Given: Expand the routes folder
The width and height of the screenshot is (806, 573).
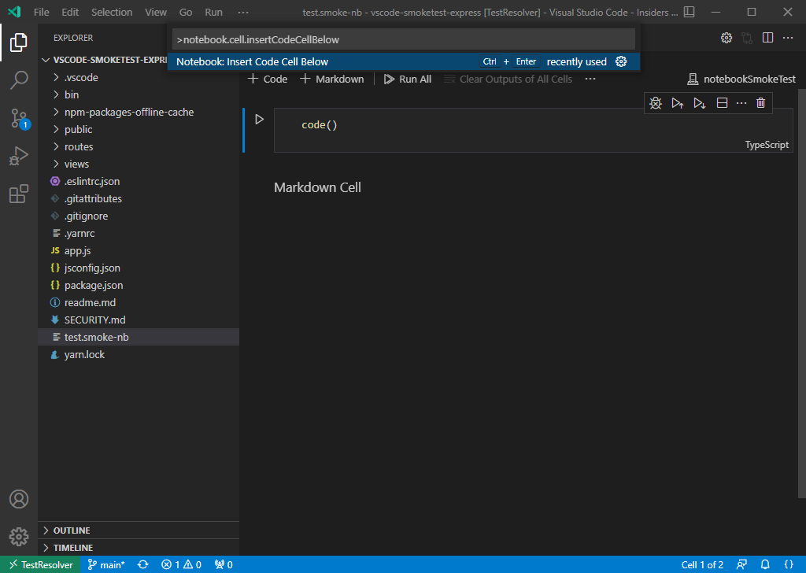Looking at the screenshot, I should (139, 146).
